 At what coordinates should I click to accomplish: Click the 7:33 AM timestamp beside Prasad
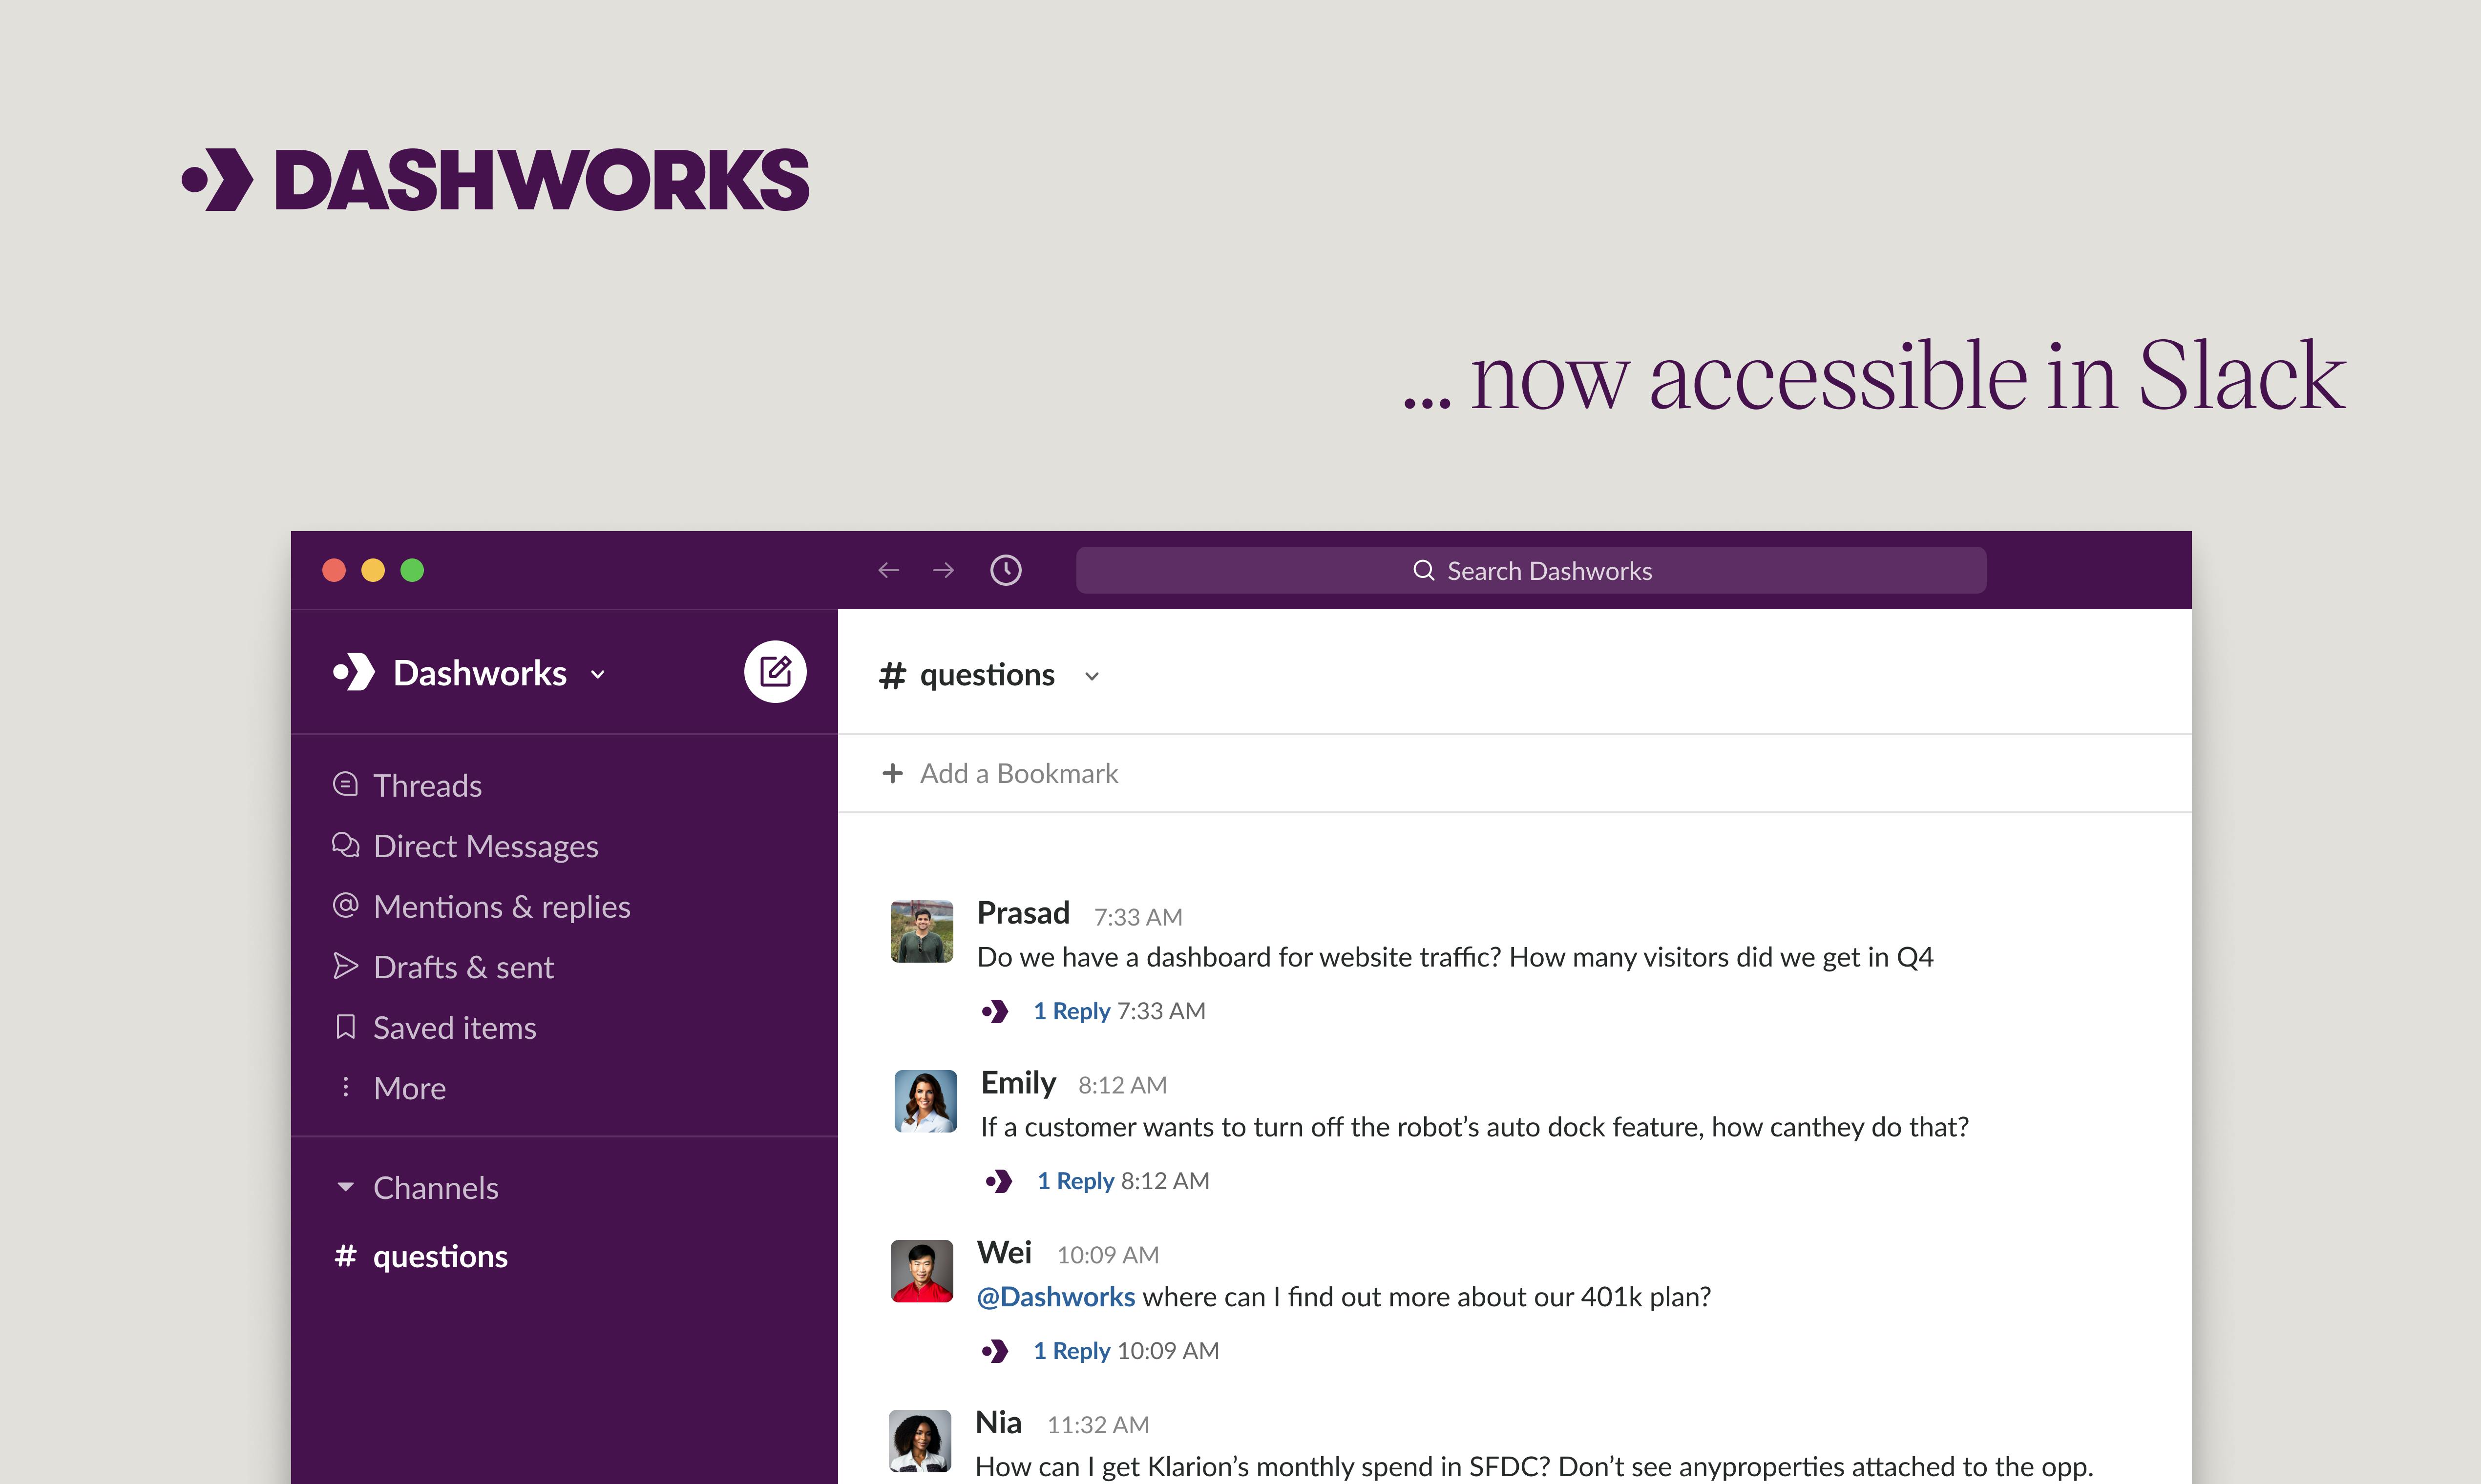tap(1138, 917)
